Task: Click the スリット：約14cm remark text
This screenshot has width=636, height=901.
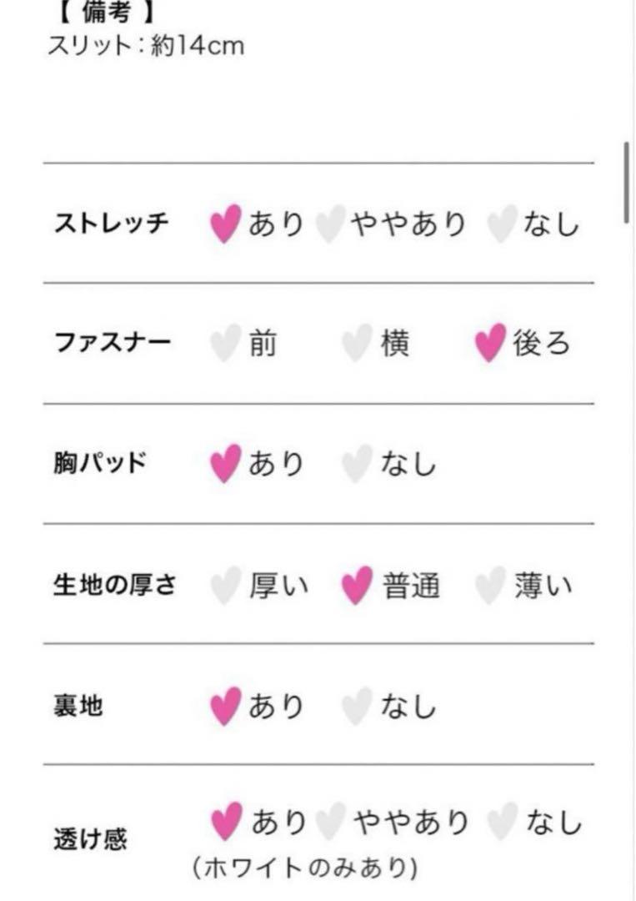Action: pos(146,46)
